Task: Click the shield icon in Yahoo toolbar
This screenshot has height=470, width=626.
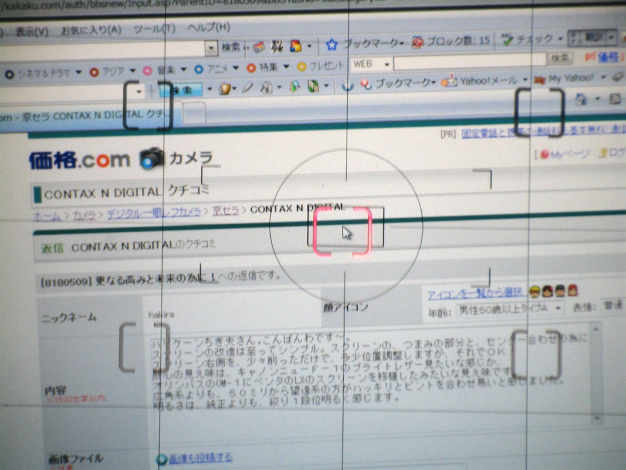Action: 225,89
